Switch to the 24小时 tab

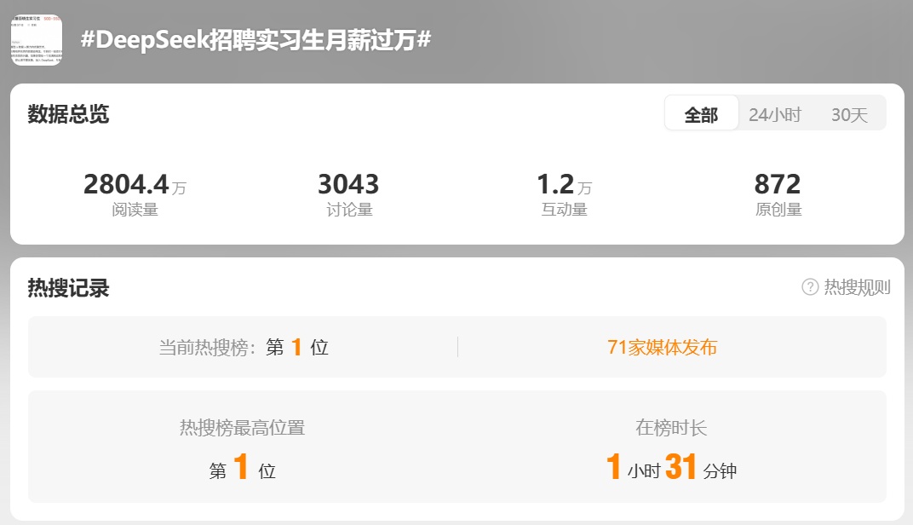tap(774, 114)
